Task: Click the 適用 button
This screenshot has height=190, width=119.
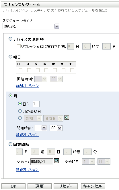Action: pyautogui.click(x=40, y=186)
